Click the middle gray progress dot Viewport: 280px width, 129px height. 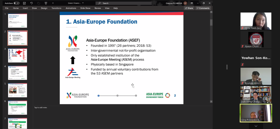(x=117, y=96)
